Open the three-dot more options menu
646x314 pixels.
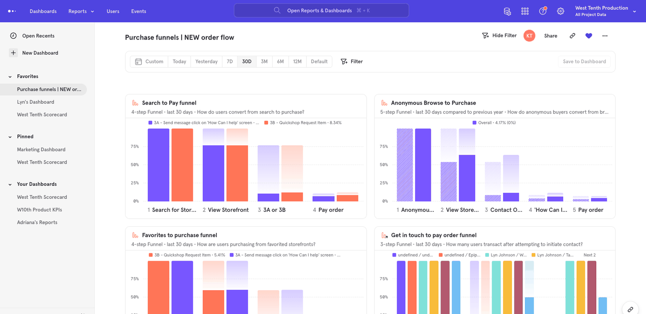605,36
